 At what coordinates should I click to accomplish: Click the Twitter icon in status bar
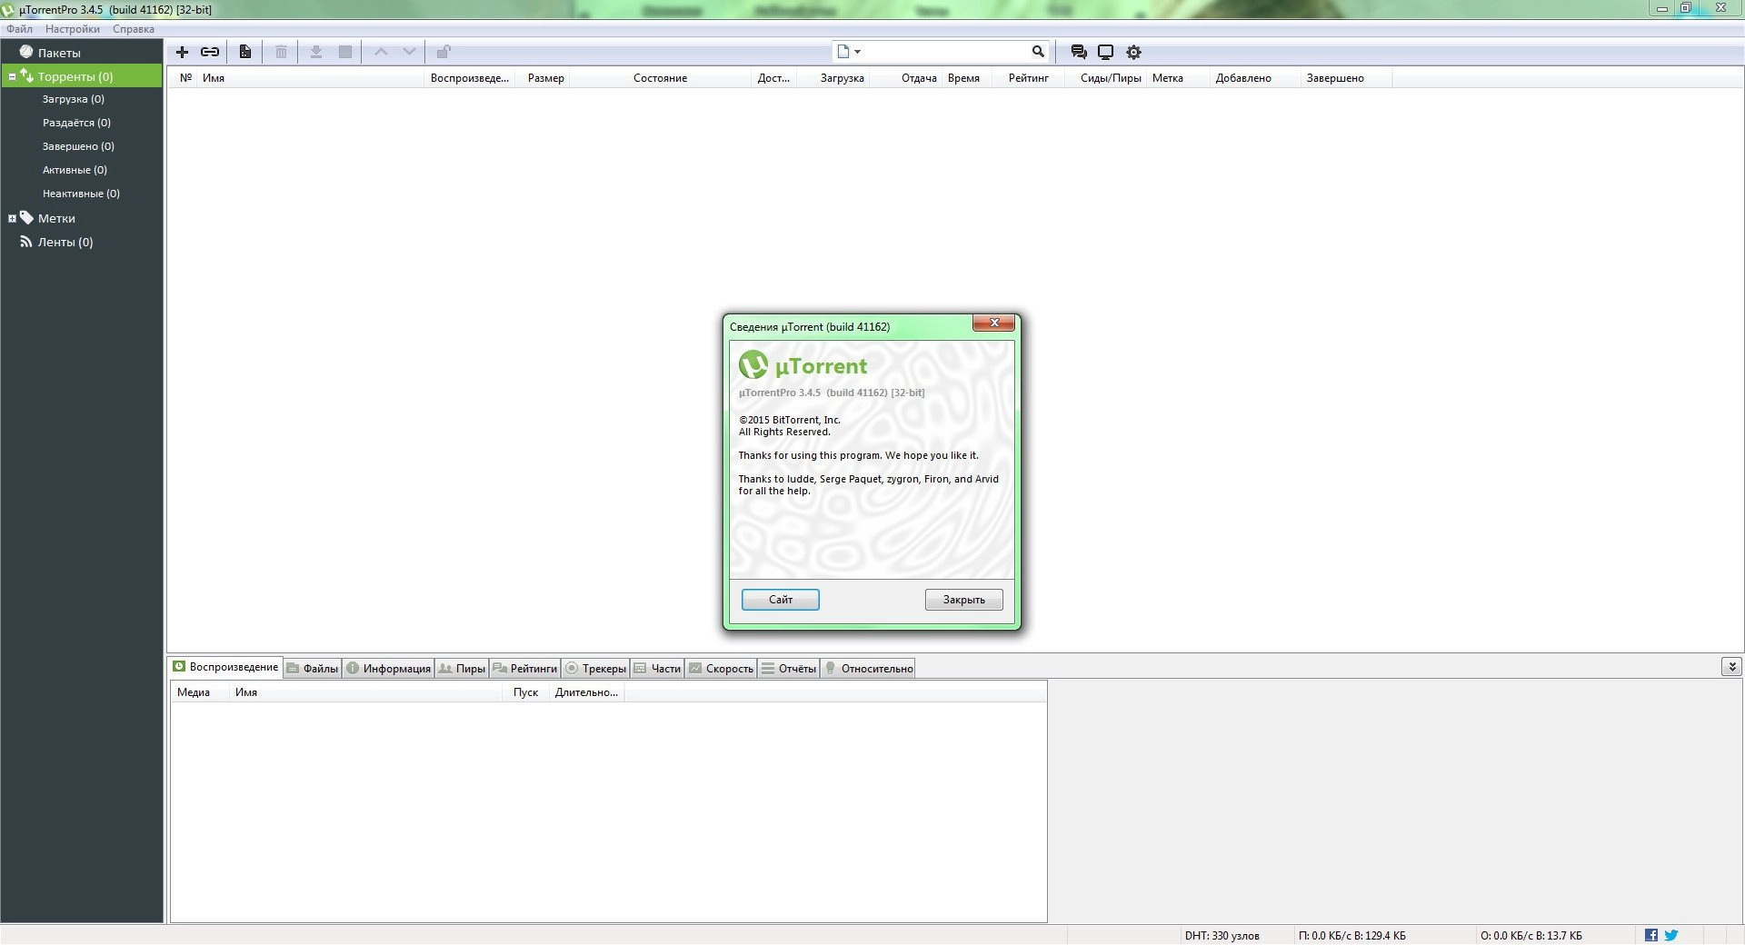1670,935
